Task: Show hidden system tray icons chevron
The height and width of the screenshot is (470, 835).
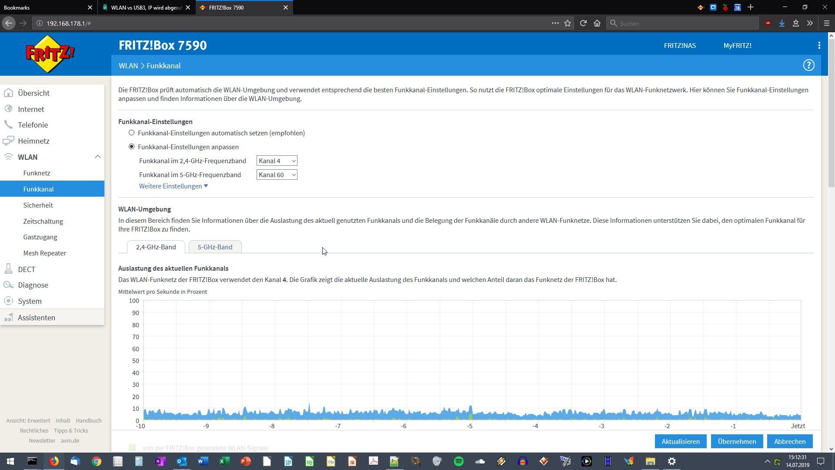Action: click(x=767, y=461)
